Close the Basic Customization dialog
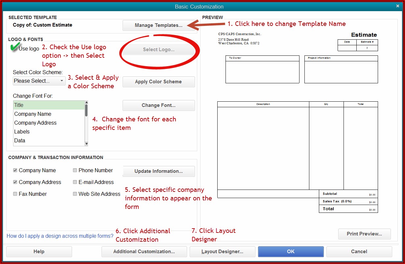This screenshot has height=264, width=405. click(x=398, y=6)
